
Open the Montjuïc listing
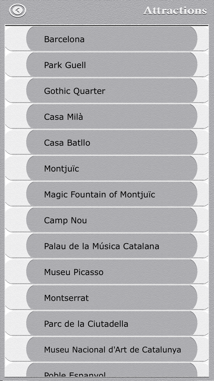click(x=112, y=168)
